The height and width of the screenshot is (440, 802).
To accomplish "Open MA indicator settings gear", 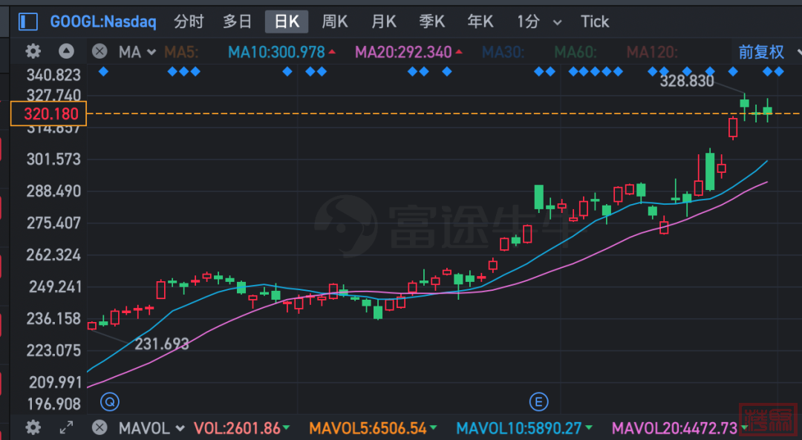I will click(33, 52).
